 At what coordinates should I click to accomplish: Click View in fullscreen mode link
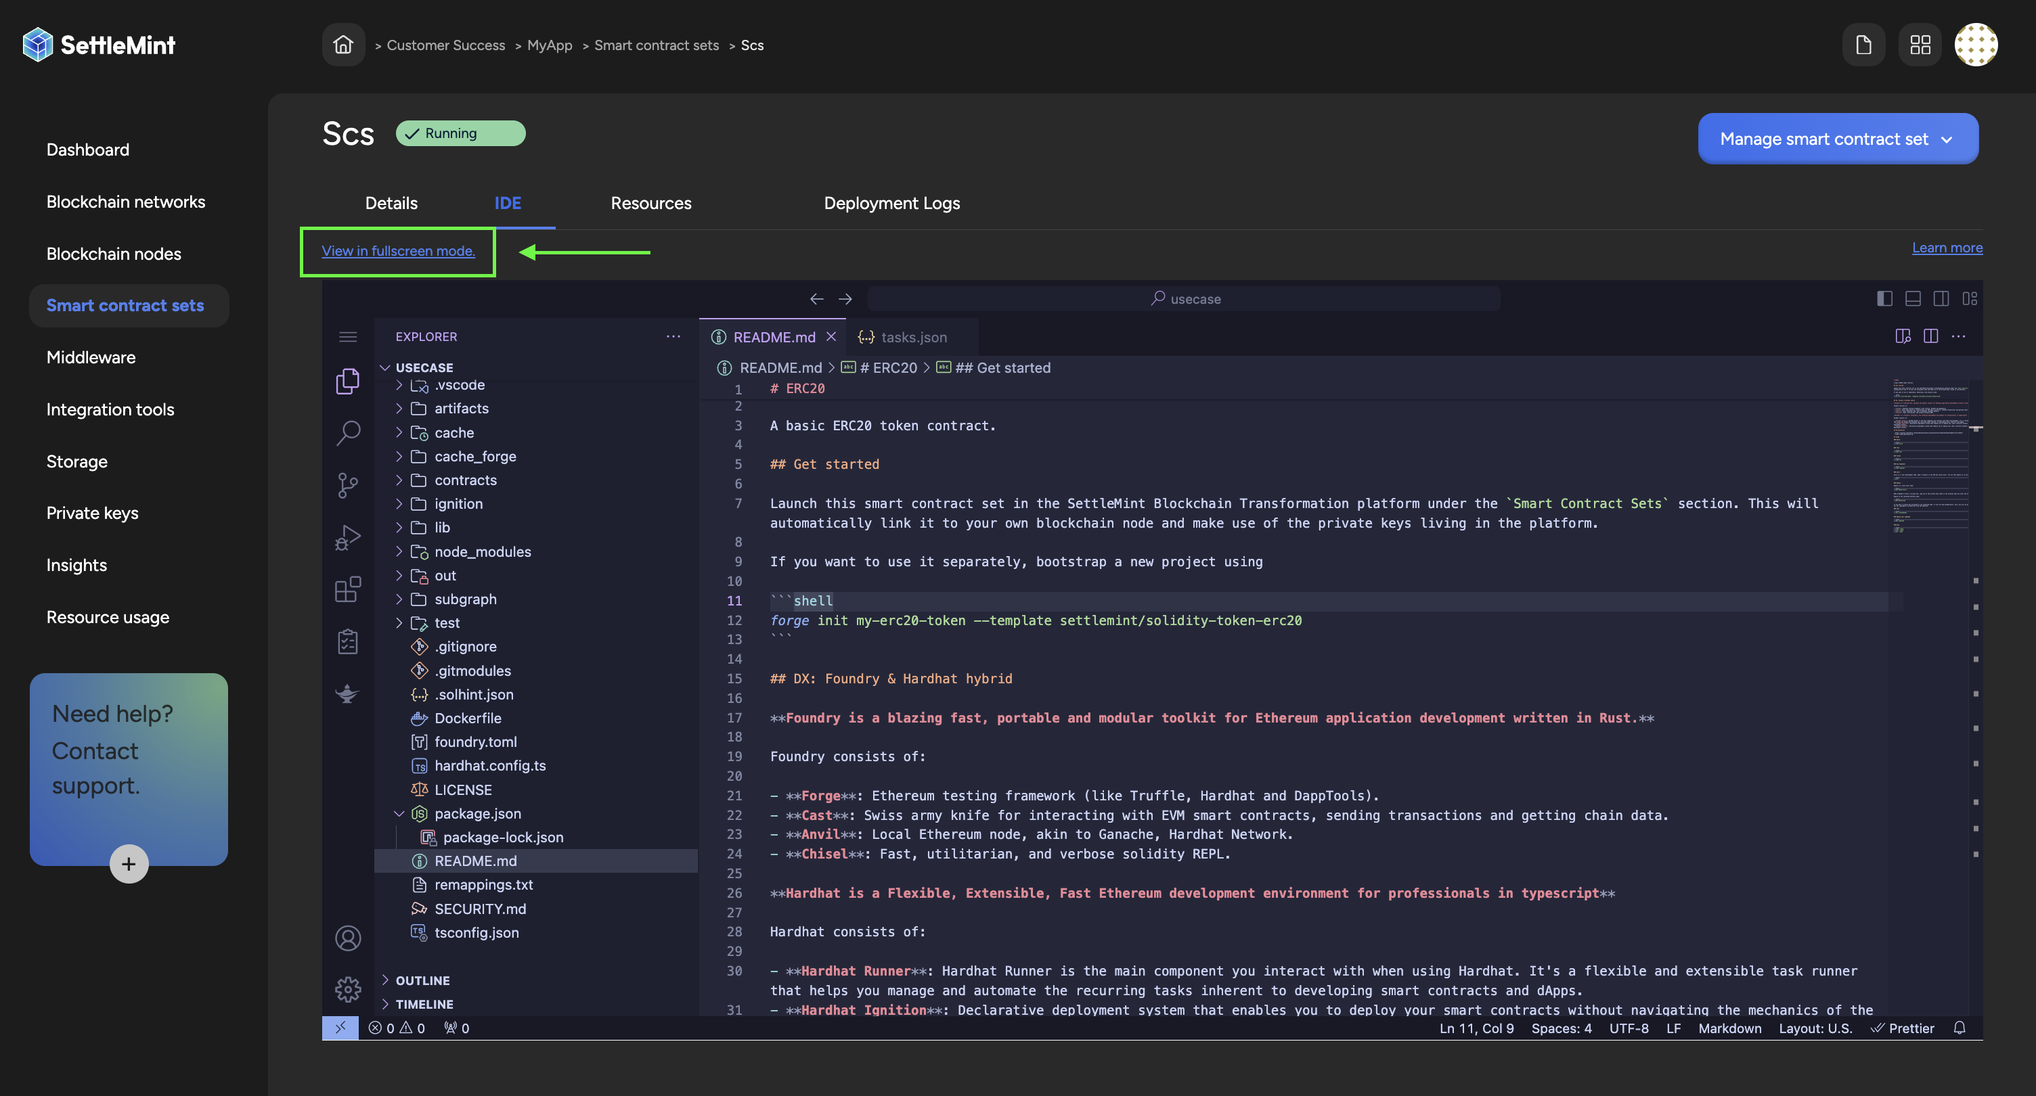pos(397,250)
